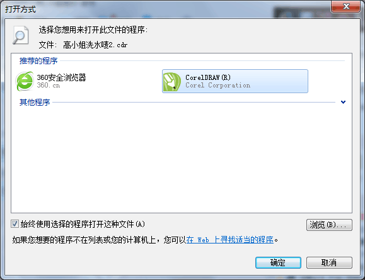The height and width of the screenshot is (280, 365).
Task: Select the CorelDRAW pencil balloon icon
Action: tap(172, 82)
